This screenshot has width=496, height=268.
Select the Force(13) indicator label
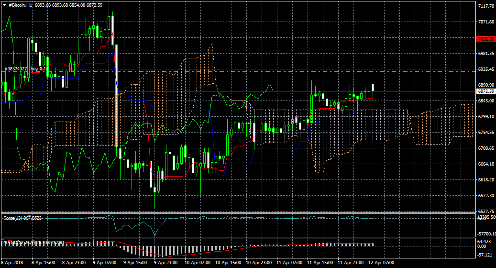22,218
